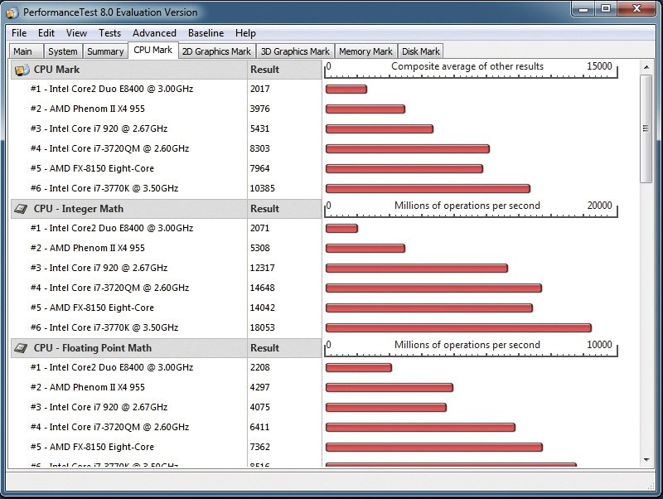Select Core i7-3720QM in Floating Point Math
The width and height of the screenshot is (663, 499).
[x=109, y=427]
